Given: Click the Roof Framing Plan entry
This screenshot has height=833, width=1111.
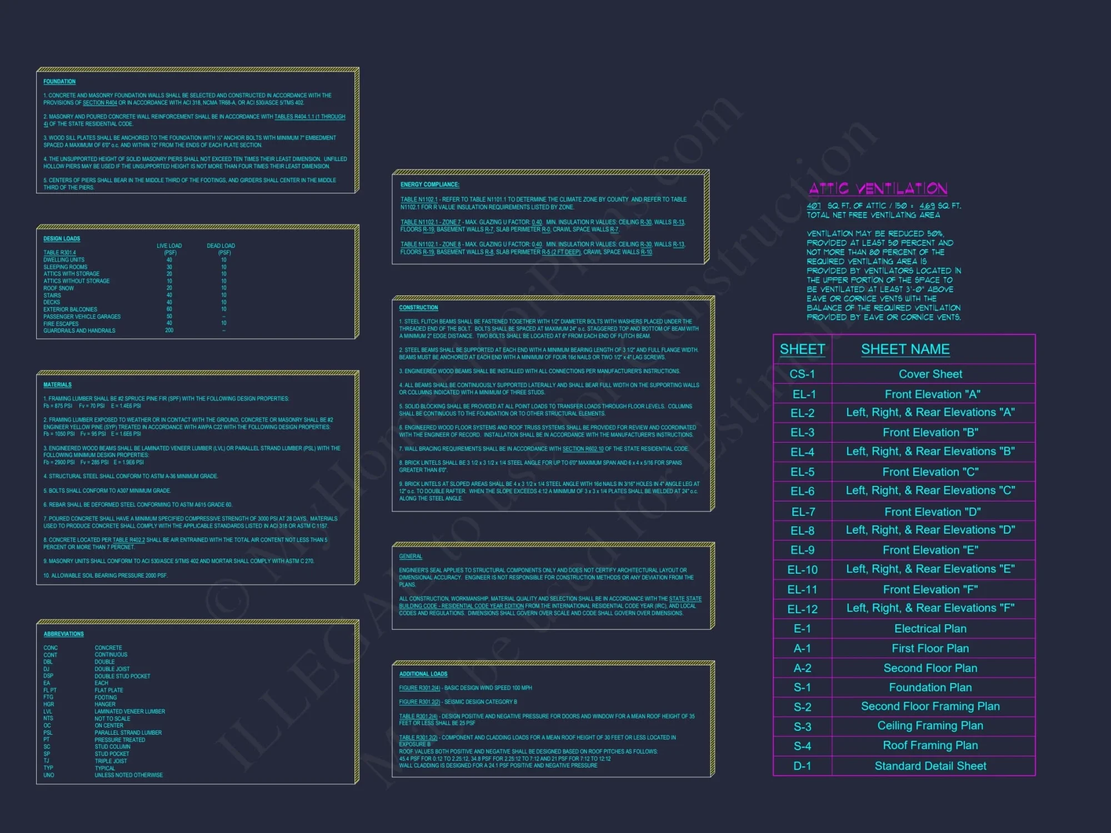Looking at the screenshot, I should tap(930, 746).
